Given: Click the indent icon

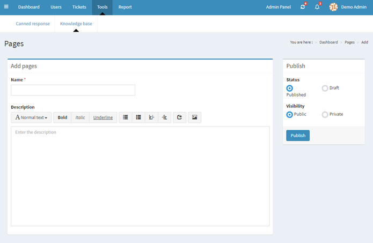Looking at the screenshot, I should [164, 117].
